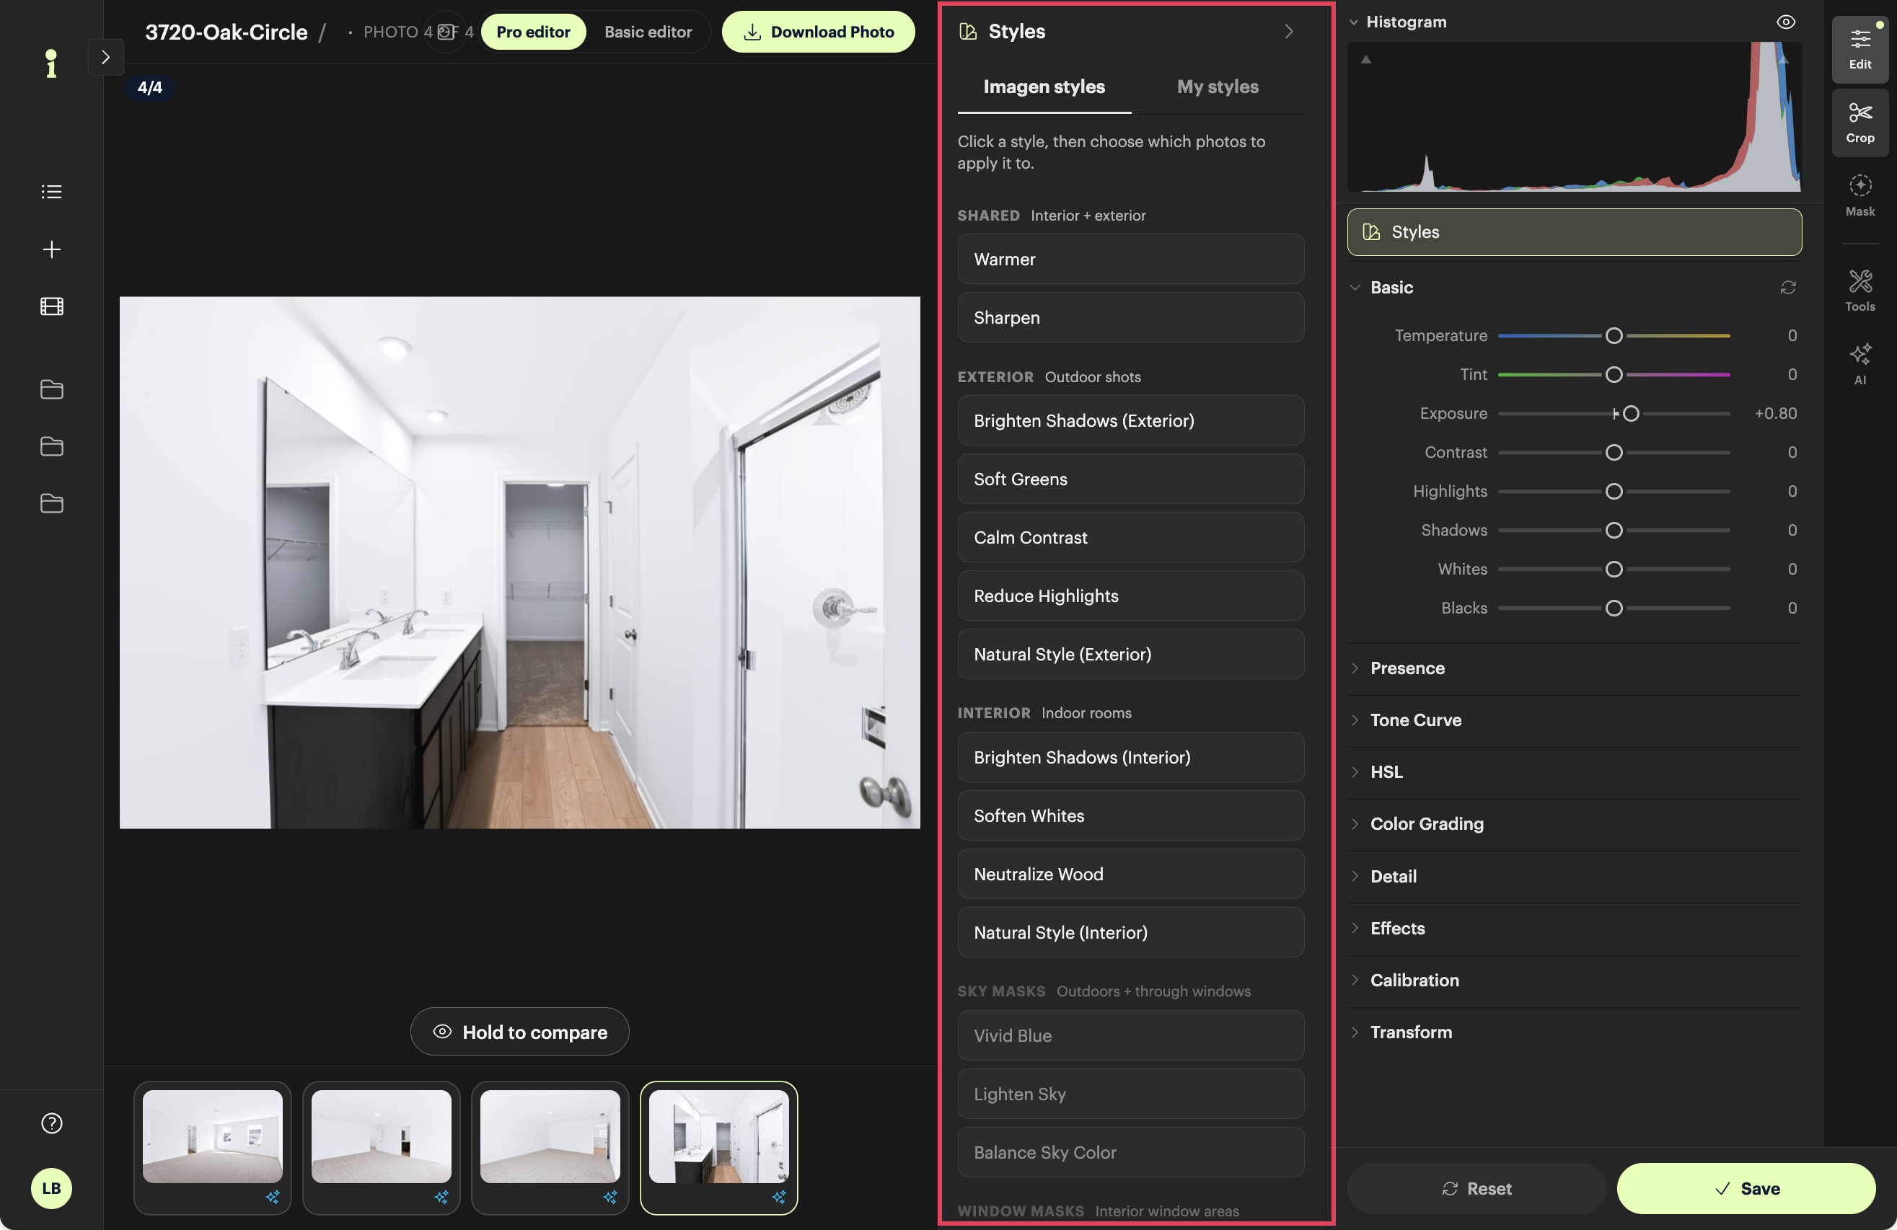
Task: Open the Crop tool
Action: [x=1859, y=122]
